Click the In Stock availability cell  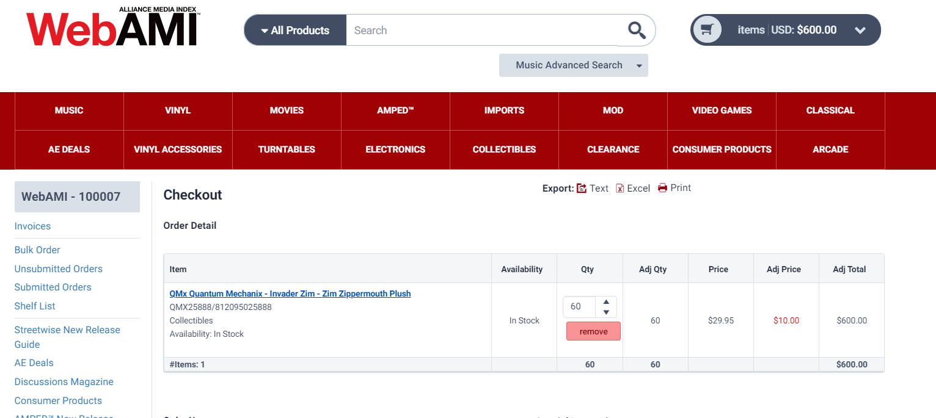[x=524, y=320]
